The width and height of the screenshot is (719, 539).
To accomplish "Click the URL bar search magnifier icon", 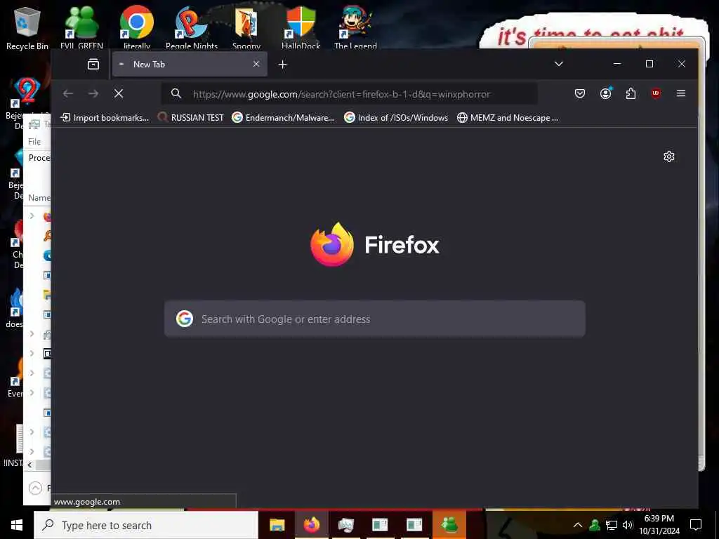I will [x=176, y=94].
